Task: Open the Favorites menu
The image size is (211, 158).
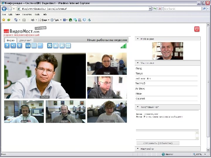Action: (27, 14)
